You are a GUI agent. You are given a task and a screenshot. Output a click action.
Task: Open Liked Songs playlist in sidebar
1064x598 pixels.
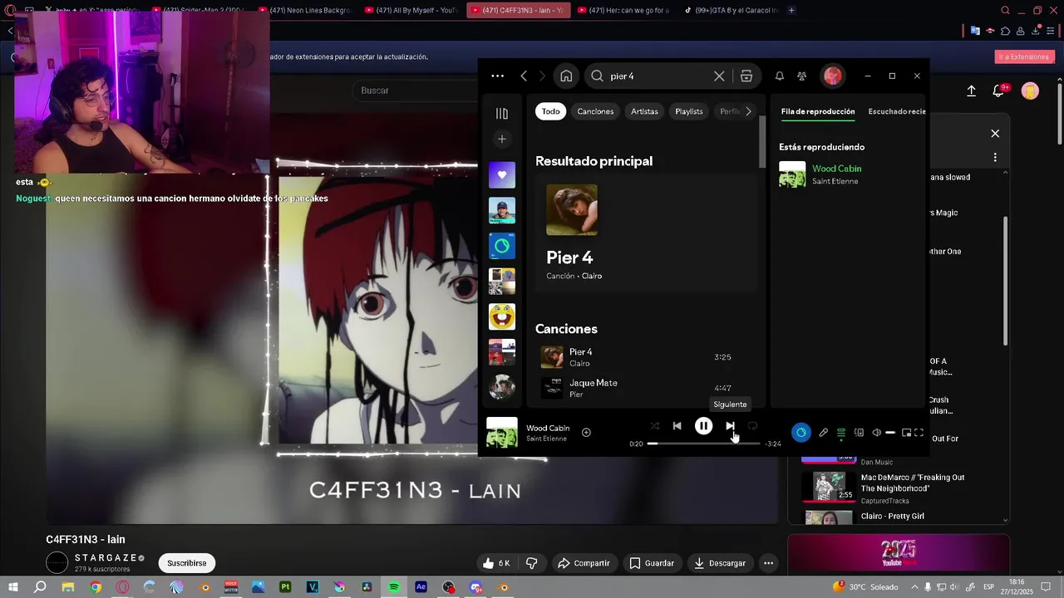tap(502, 175)
